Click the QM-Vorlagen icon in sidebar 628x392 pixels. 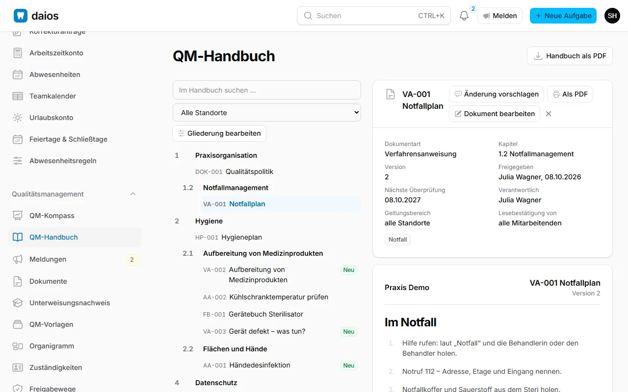[x=18, y=324]
